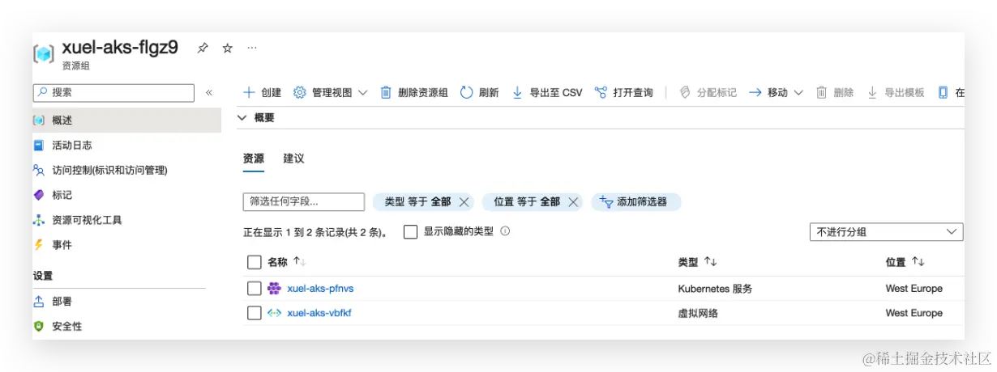
Task: Sort by the 位置 column
Action: click(x=905, y=262)
